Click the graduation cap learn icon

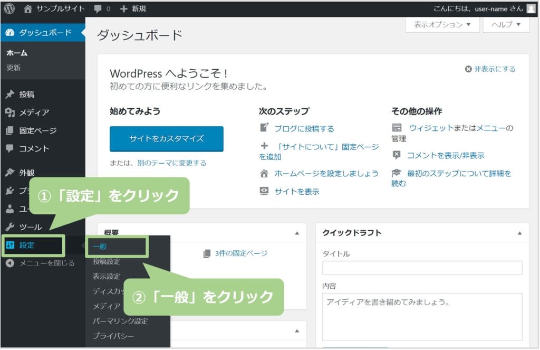397,173
